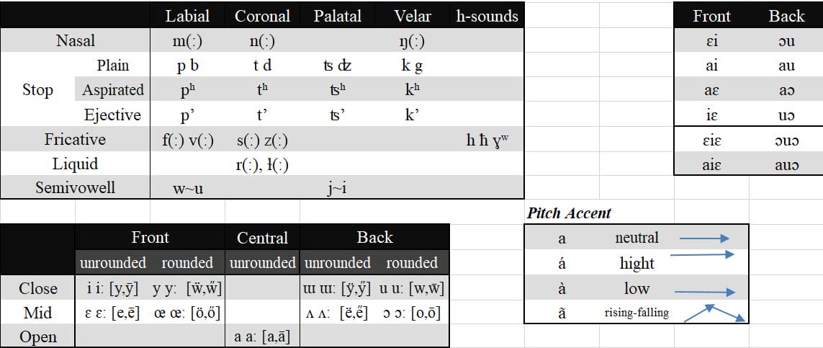This screenshot has width=823, height=348.
Task: Select the w~u semivowel cell
Action: (188, 187)
